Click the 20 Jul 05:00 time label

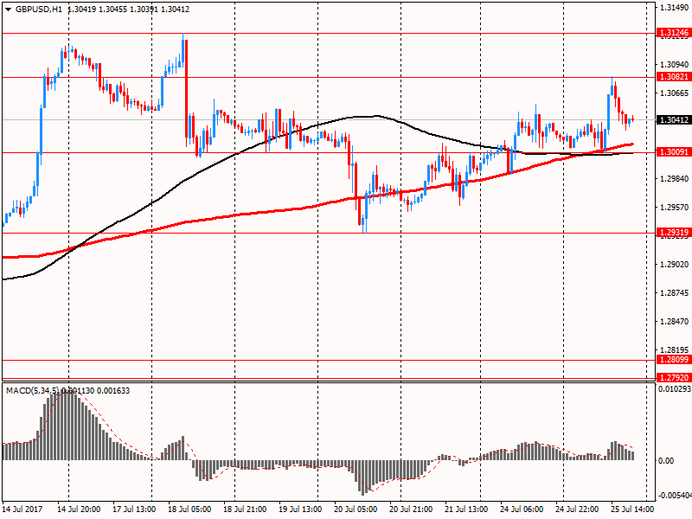point(356,509)
